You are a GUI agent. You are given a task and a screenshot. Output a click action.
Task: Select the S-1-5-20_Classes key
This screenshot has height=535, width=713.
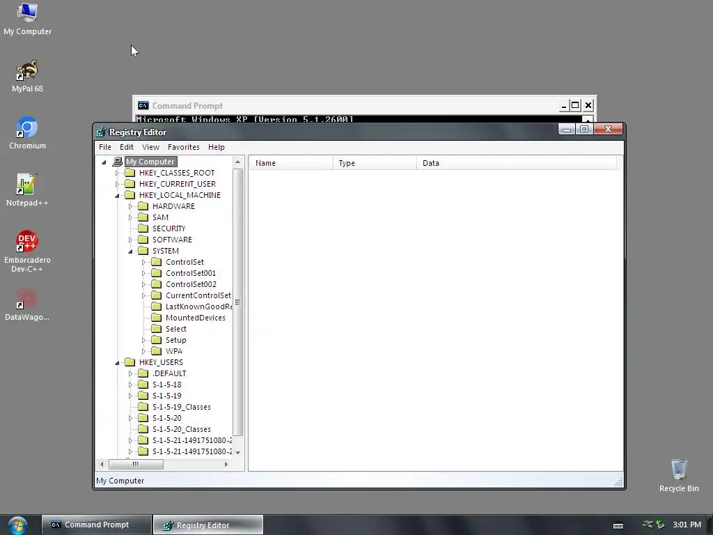pyautogui.click(x=182, y=429)
